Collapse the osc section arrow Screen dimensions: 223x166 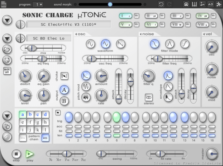click(x=76, y=34)
